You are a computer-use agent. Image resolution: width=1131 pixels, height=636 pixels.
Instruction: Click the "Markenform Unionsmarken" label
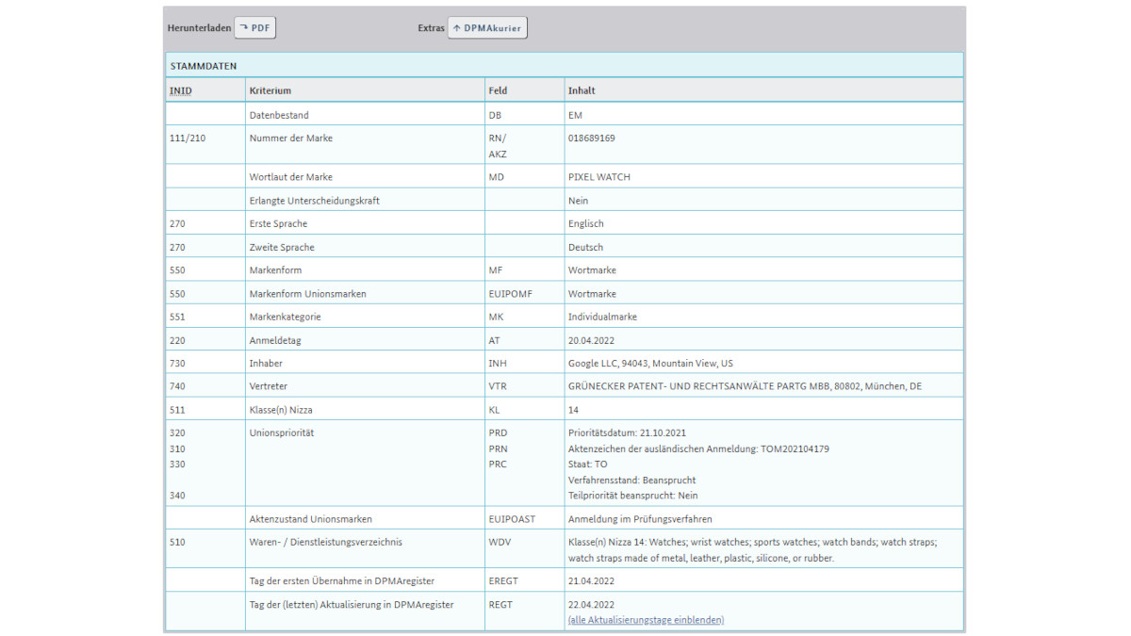coord(308,293)
